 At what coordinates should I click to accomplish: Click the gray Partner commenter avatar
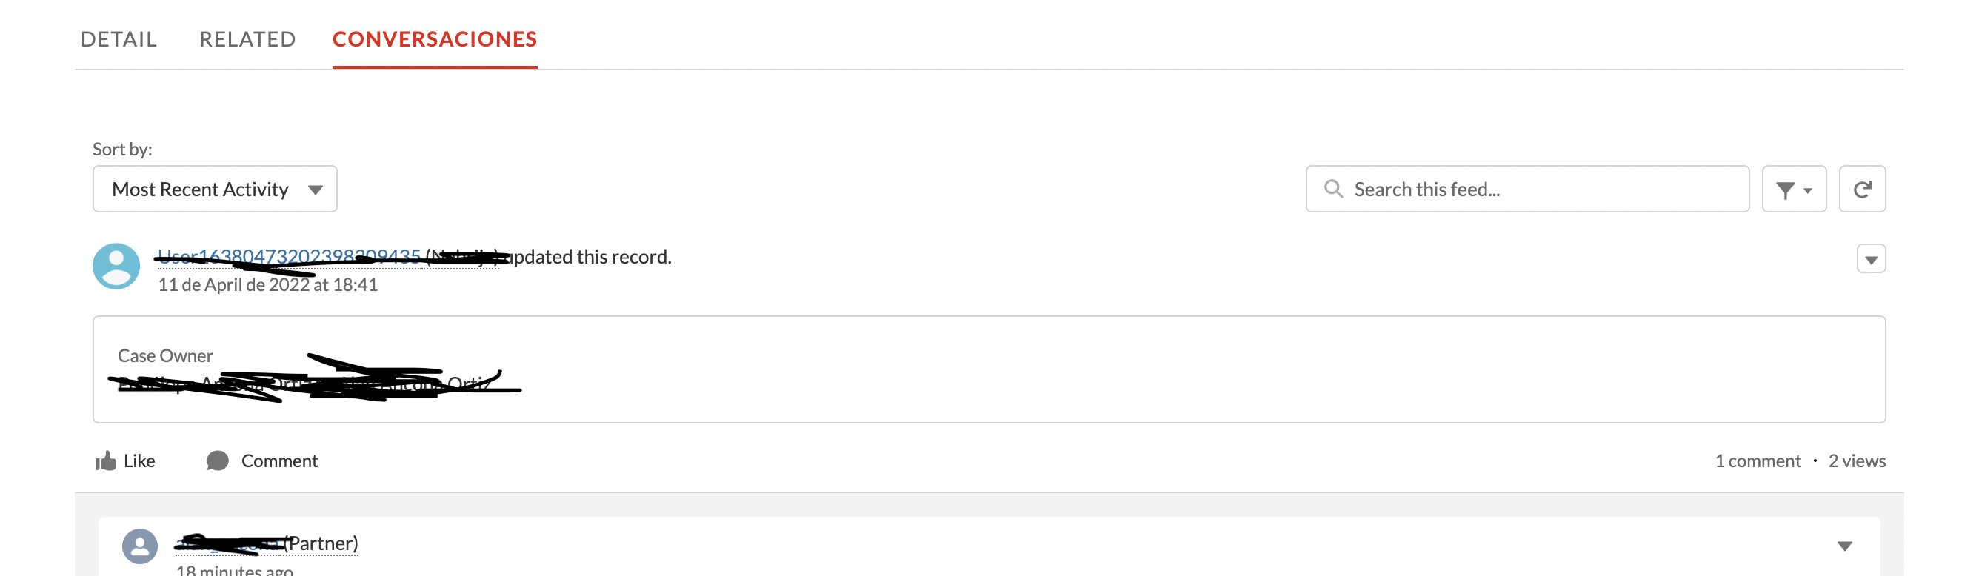click(140, 546)
